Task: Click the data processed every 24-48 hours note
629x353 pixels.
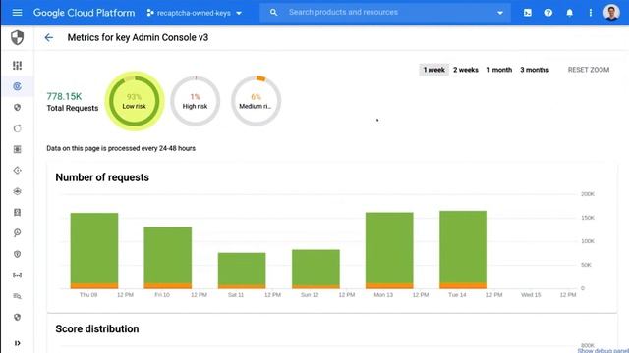Action: (x=121, y=148)
